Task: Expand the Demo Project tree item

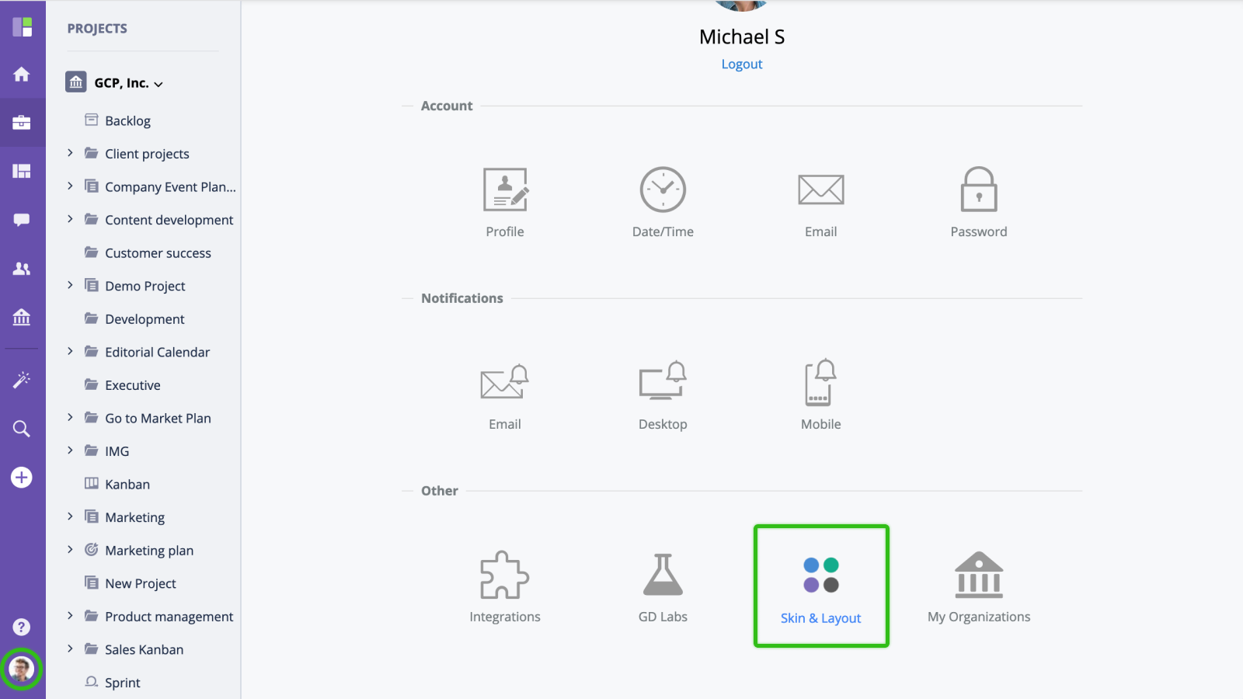Action: 70,285
